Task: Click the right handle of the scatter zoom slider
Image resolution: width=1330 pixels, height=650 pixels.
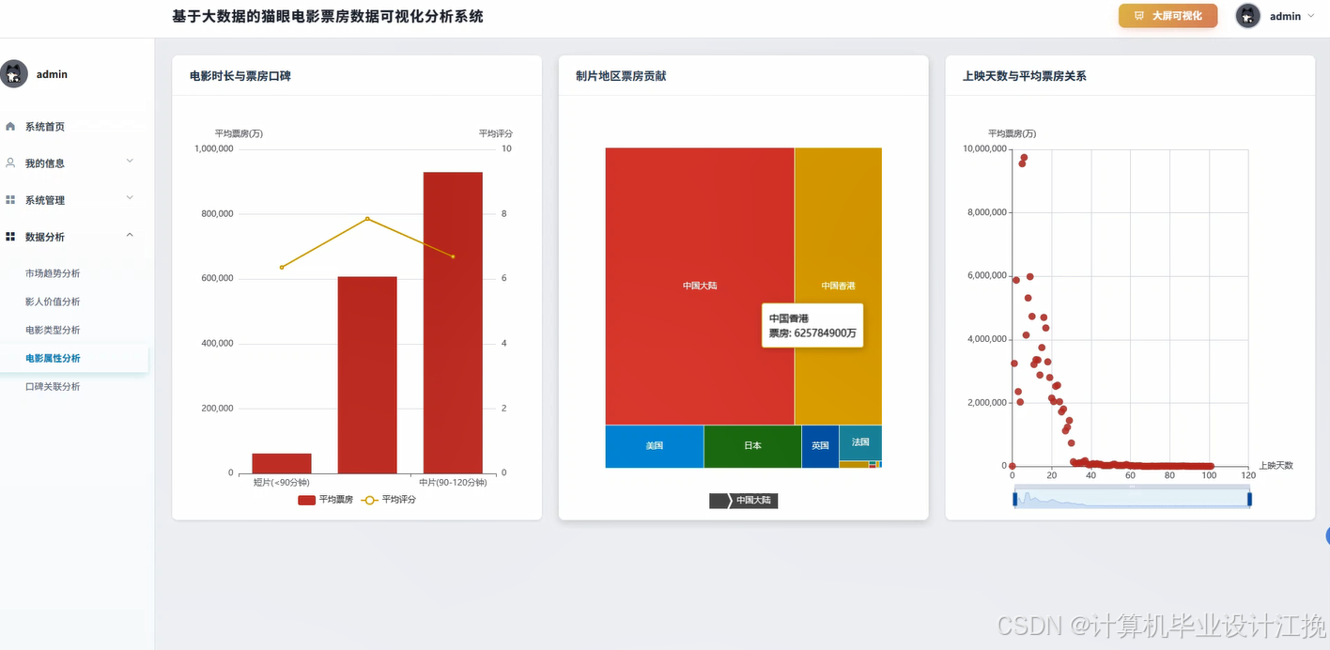Action: coord(1250,499)
